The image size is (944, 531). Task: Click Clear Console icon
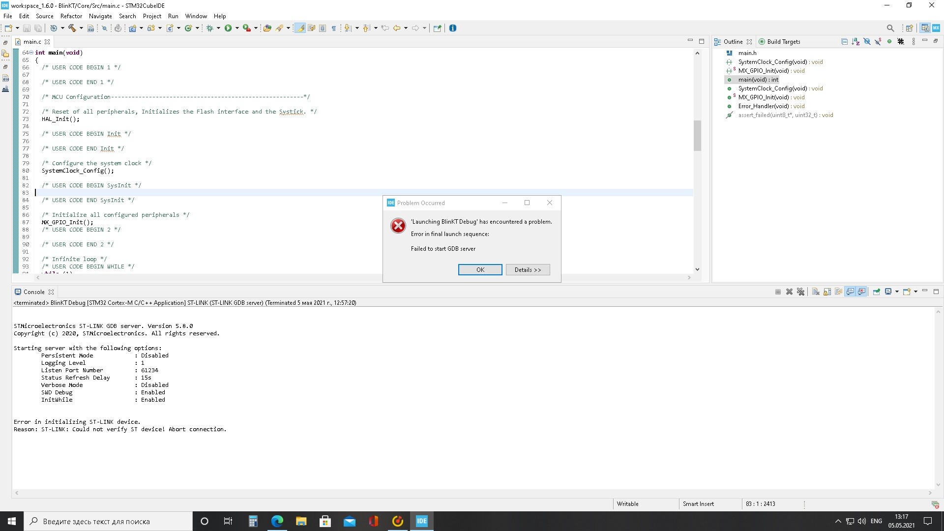tap(816, 292)
